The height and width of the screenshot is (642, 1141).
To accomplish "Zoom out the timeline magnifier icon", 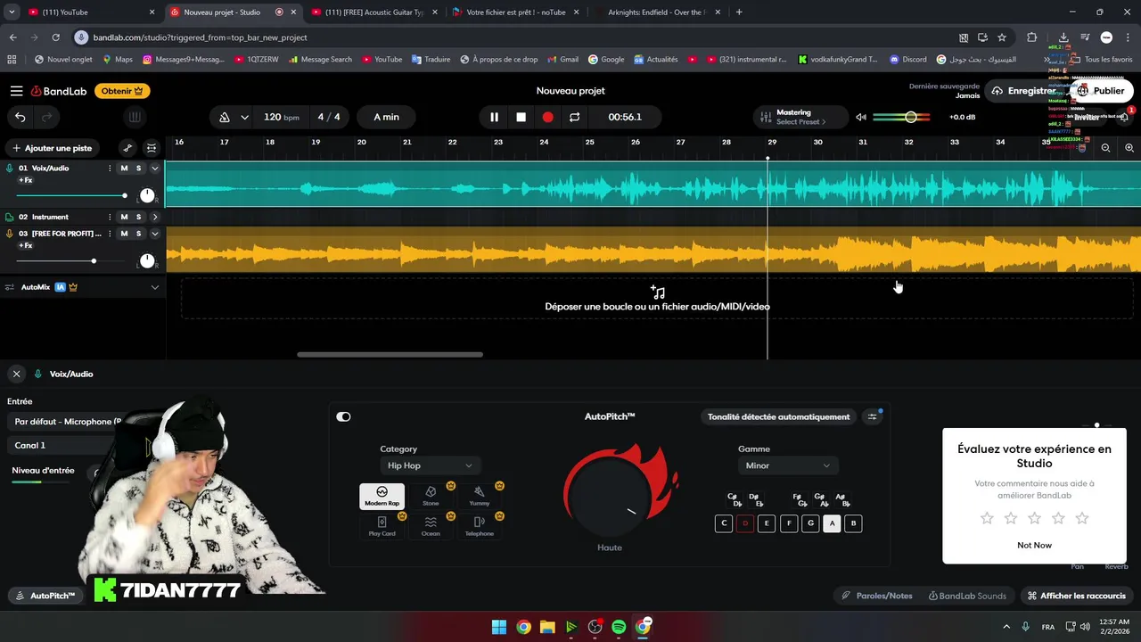I will click(x=1105, y=148).
